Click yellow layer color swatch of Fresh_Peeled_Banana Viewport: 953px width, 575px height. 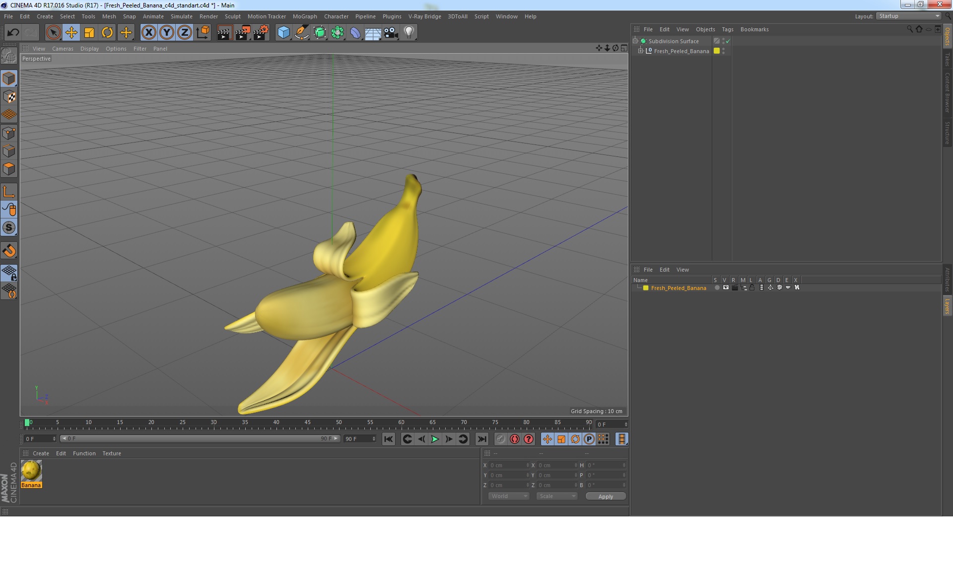[646, 288]
